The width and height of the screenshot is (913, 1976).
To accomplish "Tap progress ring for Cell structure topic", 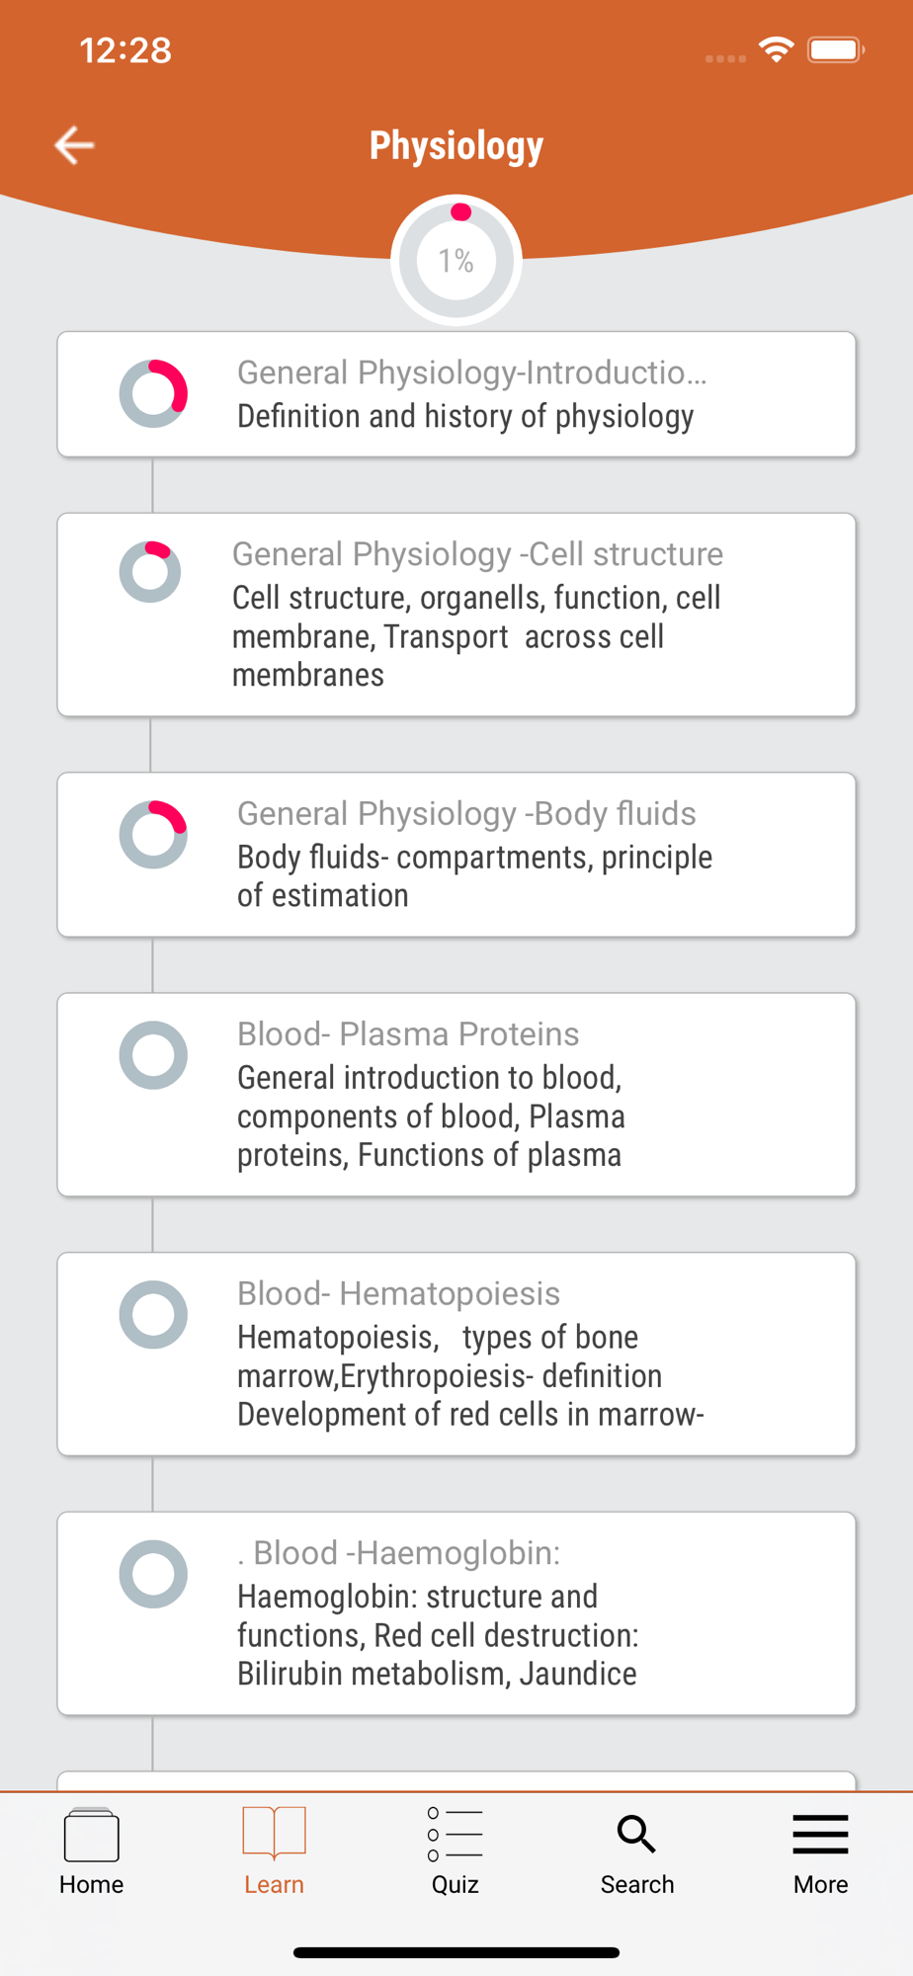I will tap(150, 572).
